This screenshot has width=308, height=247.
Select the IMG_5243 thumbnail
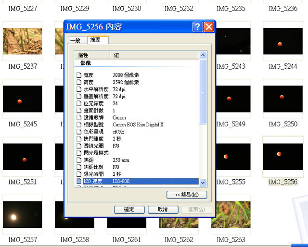(233, 41)
